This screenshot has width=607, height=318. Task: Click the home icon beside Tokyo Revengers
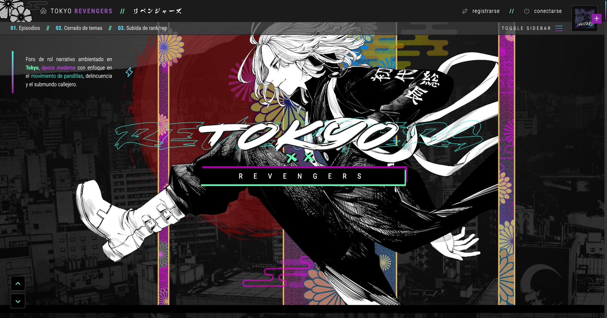(44, 11)
